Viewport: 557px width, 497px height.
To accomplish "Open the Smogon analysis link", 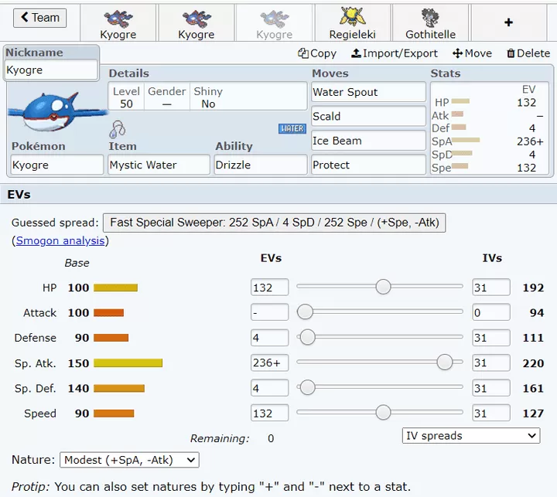I will pyautogui.click(x=60, y=240).
